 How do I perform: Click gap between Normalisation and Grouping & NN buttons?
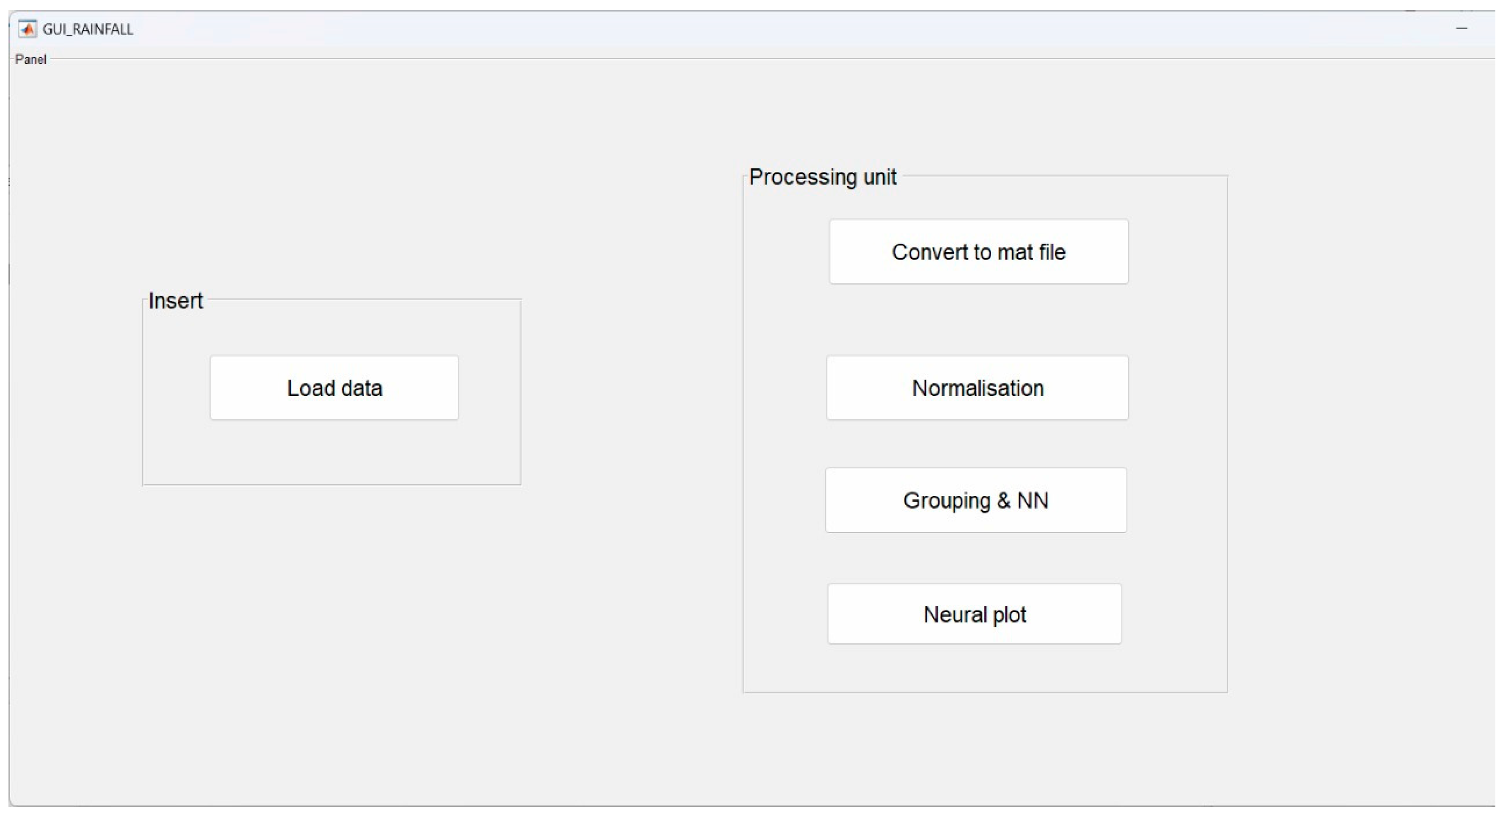[x=977, y=443]
